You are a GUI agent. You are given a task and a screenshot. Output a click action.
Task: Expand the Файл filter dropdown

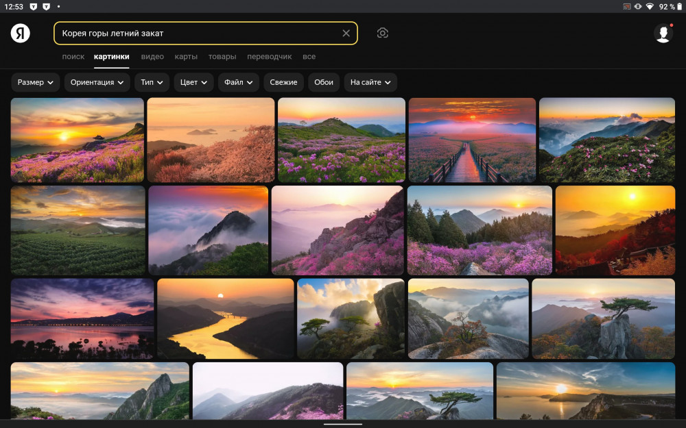point(239,82)
